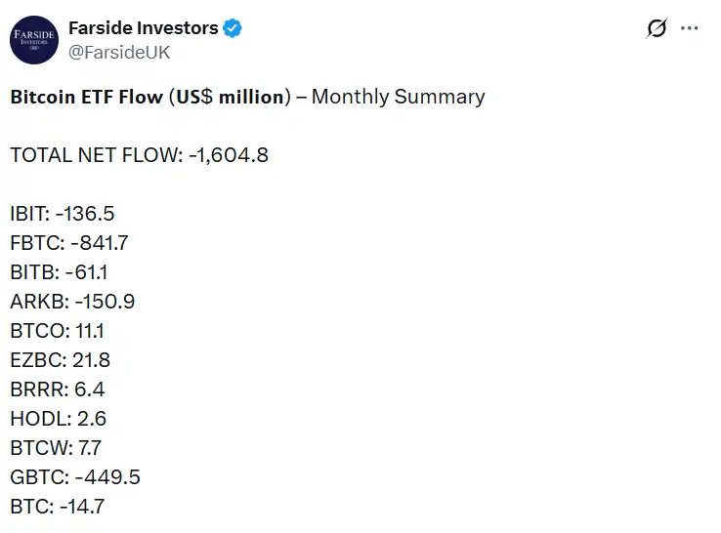Click the ARKB: -150.9 line
Screen dimensions: 721x533
72,302
